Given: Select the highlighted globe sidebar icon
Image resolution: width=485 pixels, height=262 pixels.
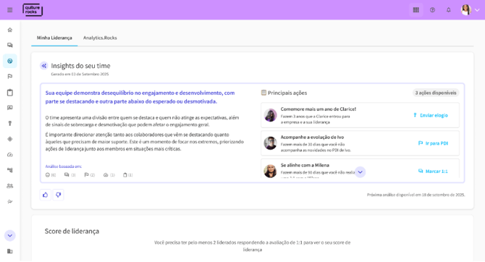Looking at the screenshot, I should coord(10,61).
